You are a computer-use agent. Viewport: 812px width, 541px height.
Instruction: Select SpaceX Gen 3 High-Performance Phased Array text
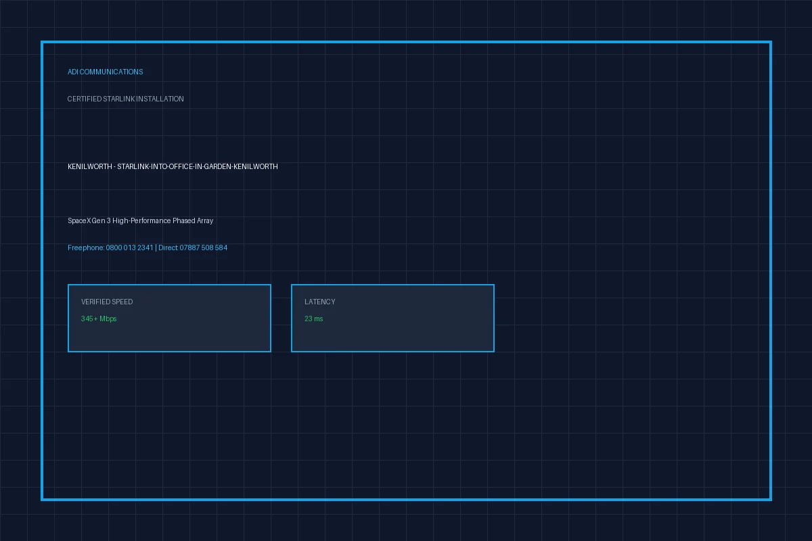point(140,220)
